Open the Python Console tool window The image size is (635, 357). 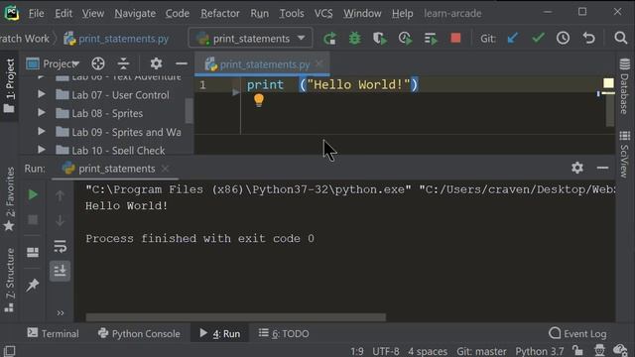click(139, 333)
